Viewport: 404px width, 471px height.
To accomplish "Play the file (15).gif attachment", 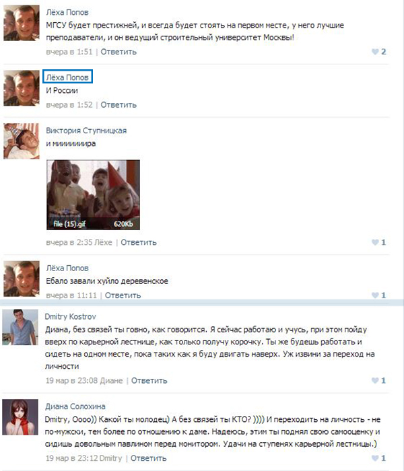I will 93,195.
